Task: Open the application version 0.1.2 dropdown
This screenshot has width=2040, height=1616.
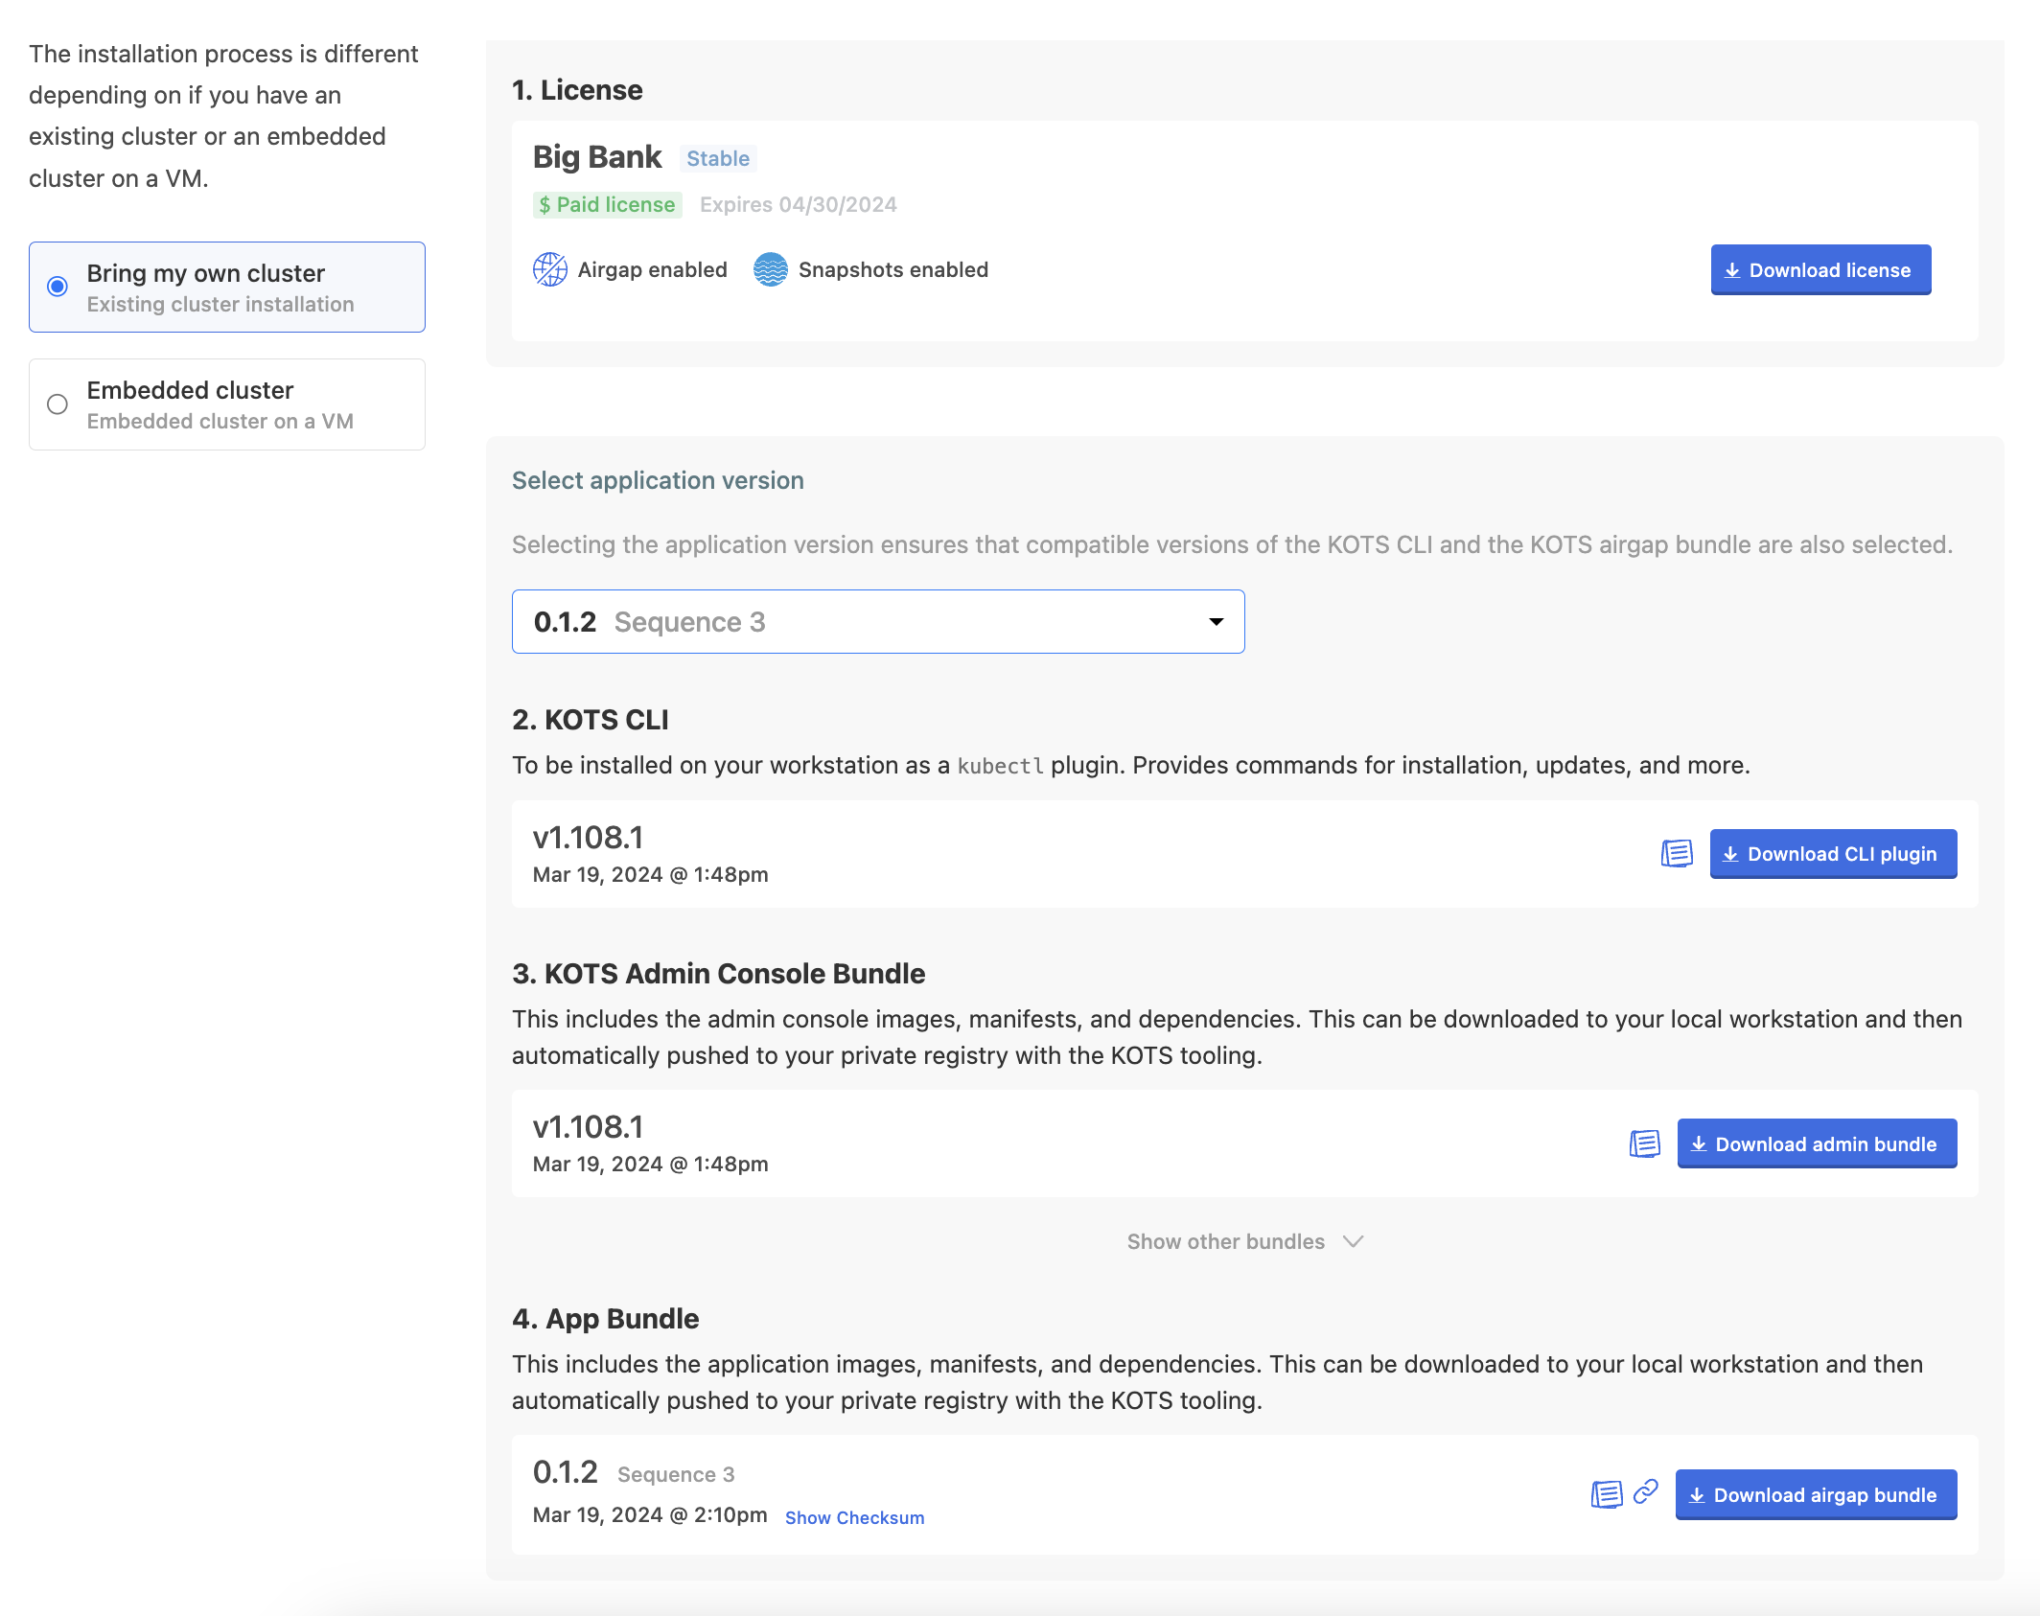Action: coord(878,622)
